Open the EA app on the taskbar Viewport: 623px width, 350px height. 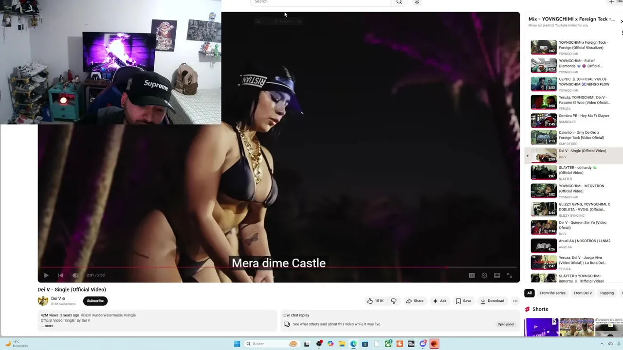434,344
